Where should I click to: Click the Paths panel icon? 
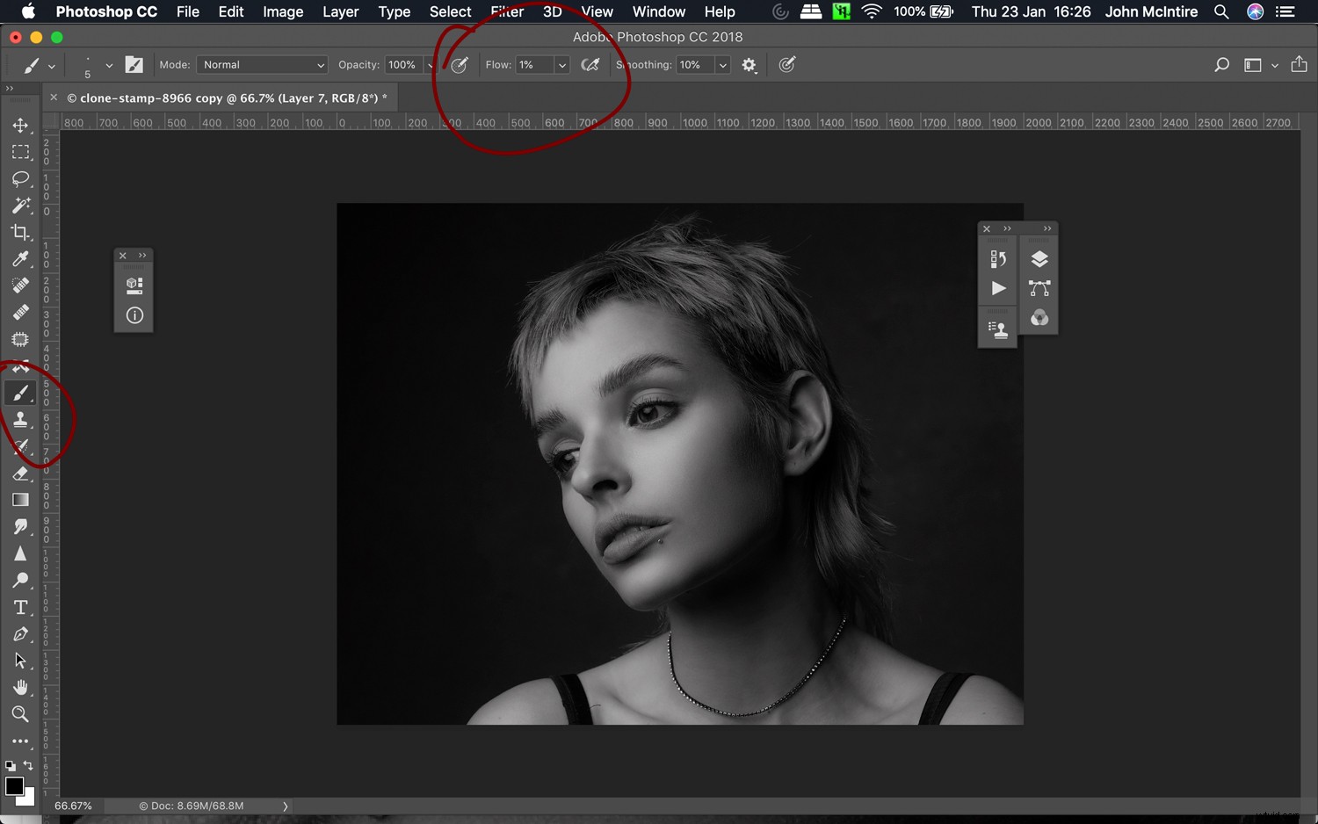point(1039,288)
